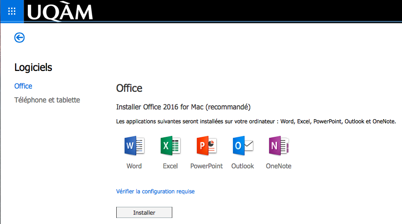402x224 pixels.
Task: Click the large Office section heading
Action: click(x=129, y=88)
